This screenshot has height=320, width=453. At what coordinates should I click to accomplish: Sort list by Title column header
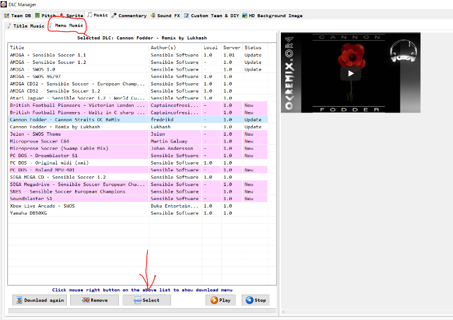[x=78, y=47]
